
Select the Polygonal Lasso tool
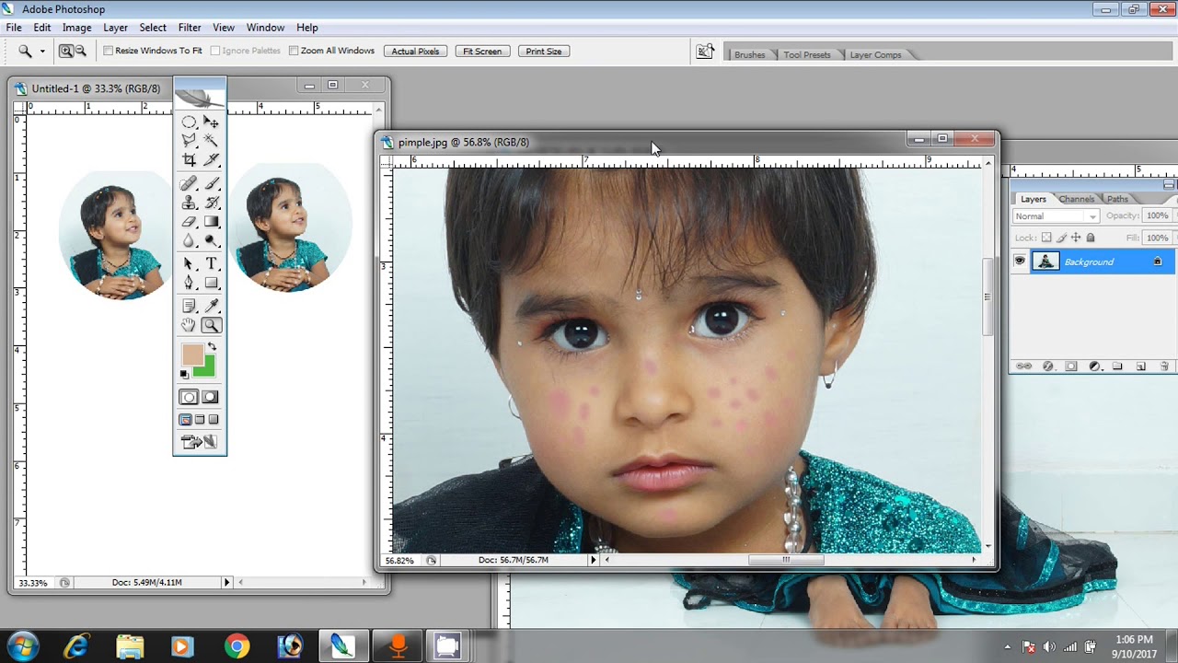(189, 141)
